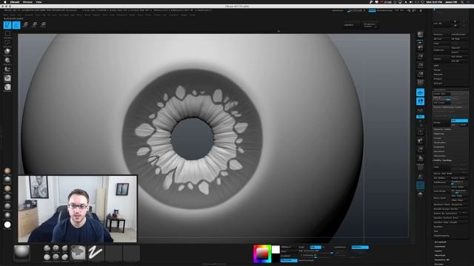Click the Scroll canvas icon in right shelf

click(420, 47)
